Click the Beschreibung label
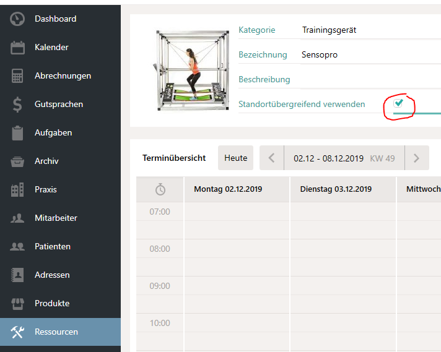The image size is (441, 352). (x=264, y=80)
